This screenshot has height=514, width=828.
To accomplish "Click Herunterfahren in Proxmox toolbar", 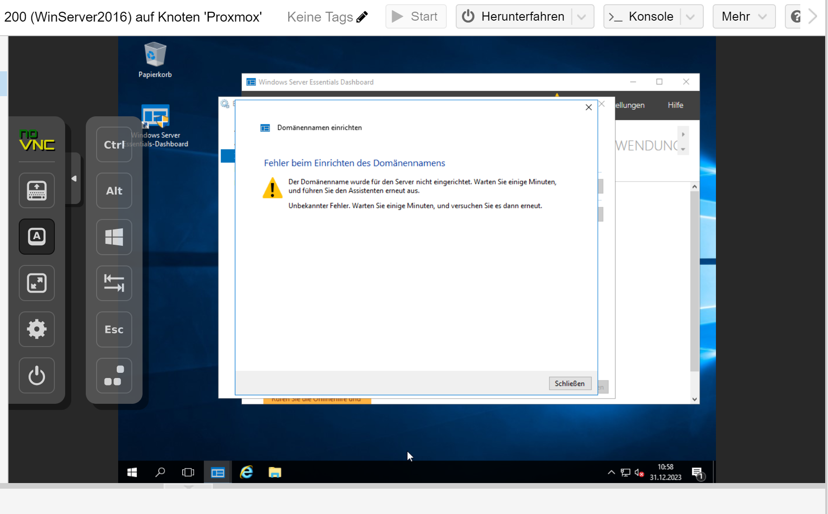I will click(514, 16).
